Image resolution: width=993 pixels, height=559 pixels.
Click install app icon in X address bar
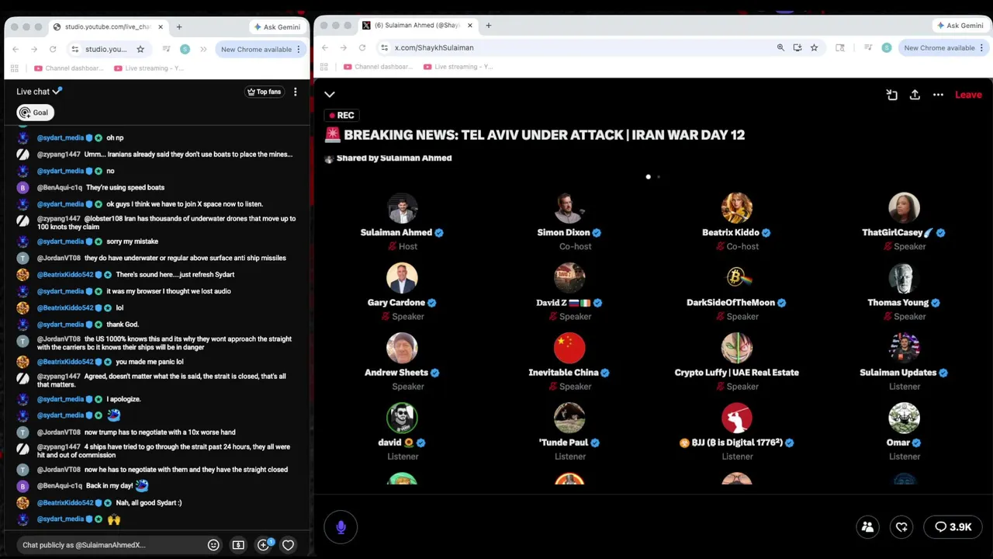click(798, 47)
